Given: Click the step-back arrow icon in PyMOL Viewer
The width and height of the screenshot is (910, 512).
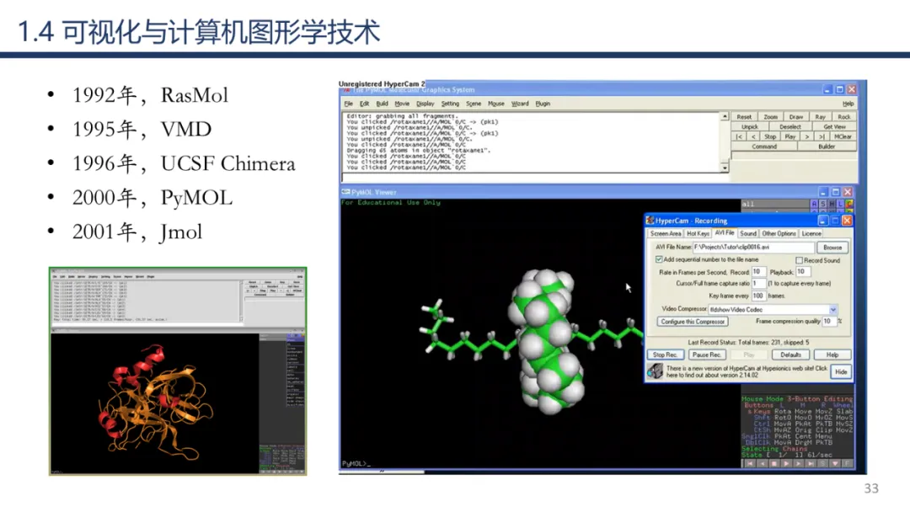Looking at the screenshot, I should tap(763, 463).
